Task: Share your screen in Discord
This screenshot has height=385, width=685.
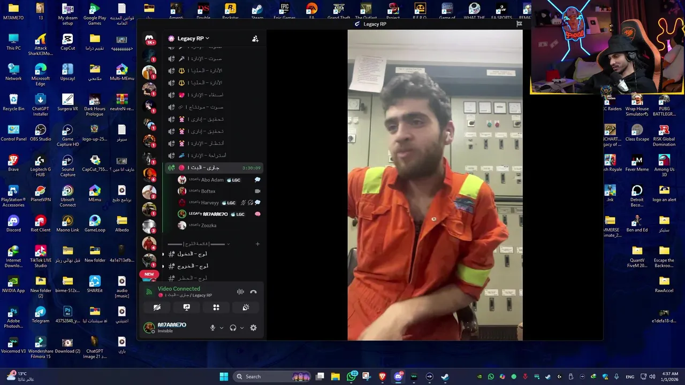Action: pos(187,307)
